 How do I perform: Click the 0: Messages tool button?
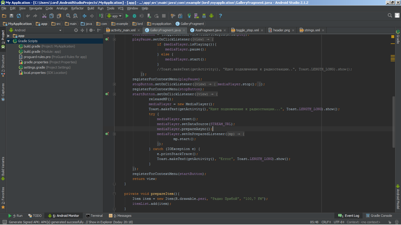pos(120,216)
